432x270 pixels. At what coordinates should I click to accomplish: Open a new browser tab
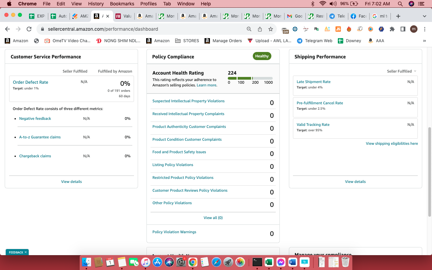(398, 16)
